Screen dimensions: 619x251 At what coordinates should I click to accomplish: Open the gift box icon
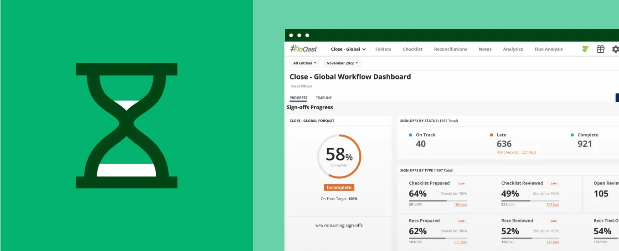(601, 49)
